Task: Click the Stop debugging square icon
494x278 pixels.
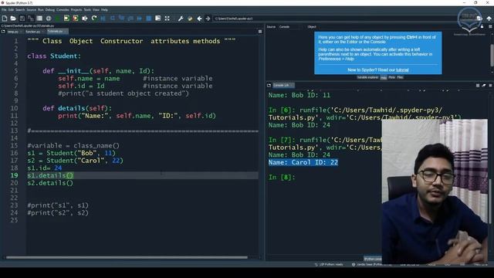Action: (x=149, y=19)
